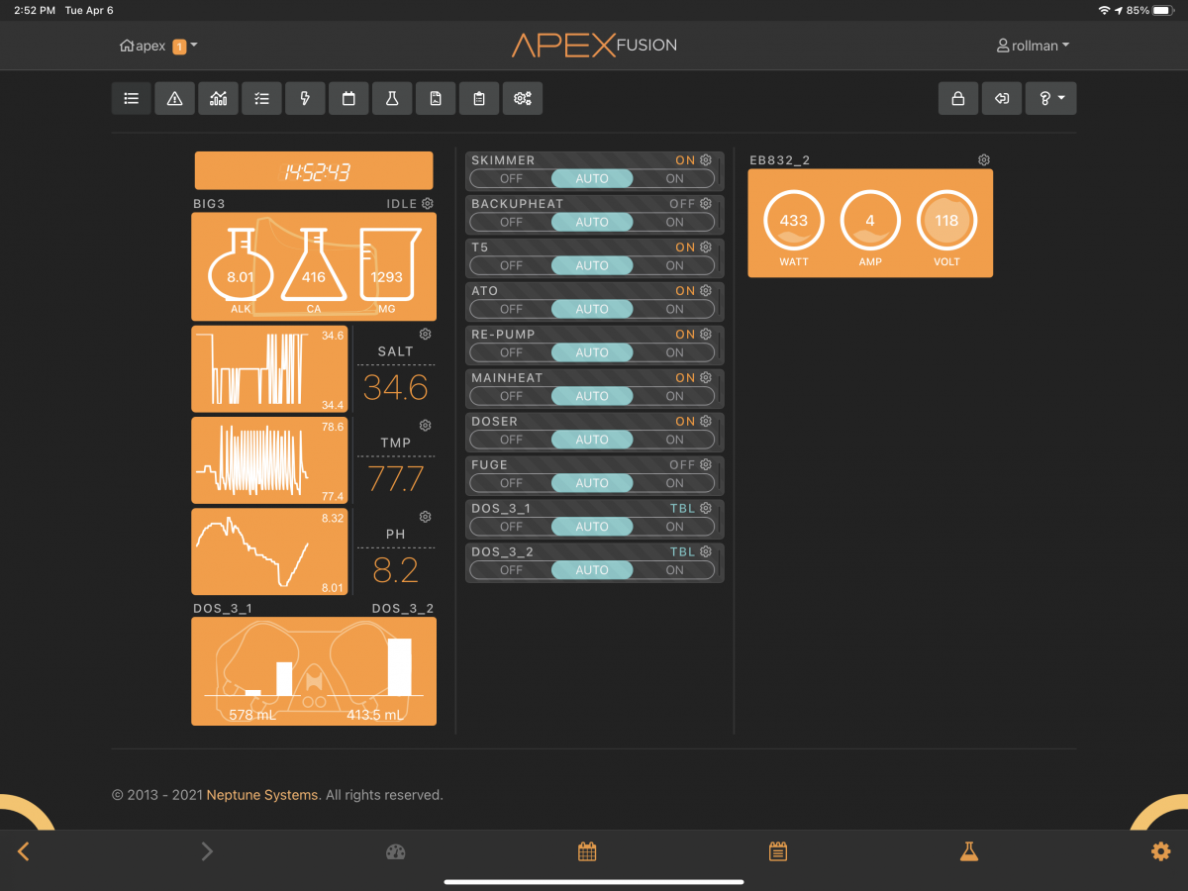Open T5 outlet gear settings

706,247
